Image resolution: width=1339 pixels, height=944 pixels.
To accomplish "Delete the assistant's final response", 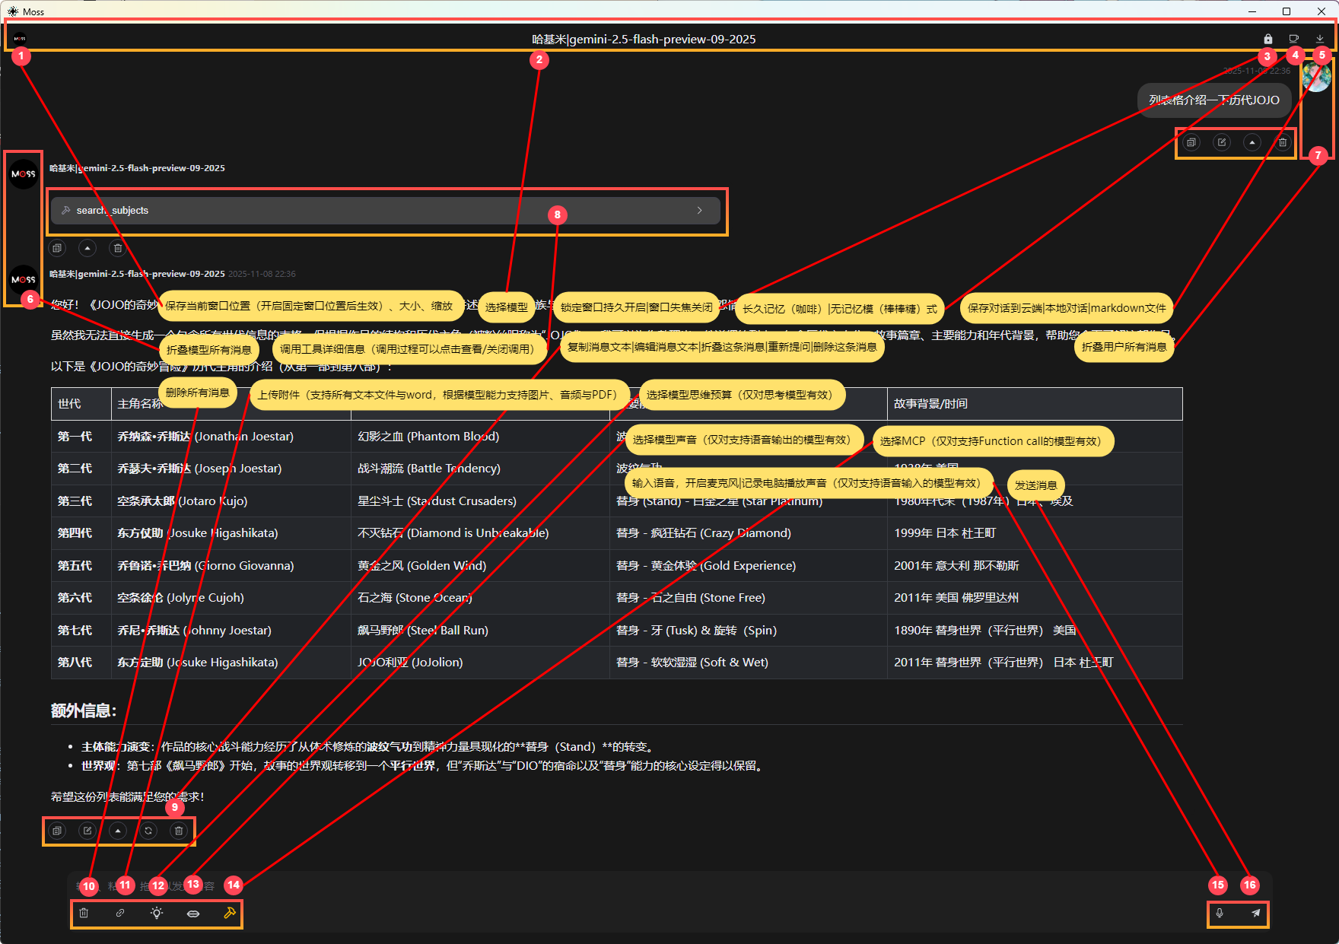I will point(179,831).
